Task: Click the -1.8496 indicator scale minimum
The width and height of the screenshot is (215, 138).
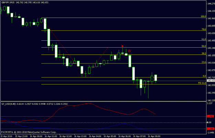Action: [x=211, y=132]
